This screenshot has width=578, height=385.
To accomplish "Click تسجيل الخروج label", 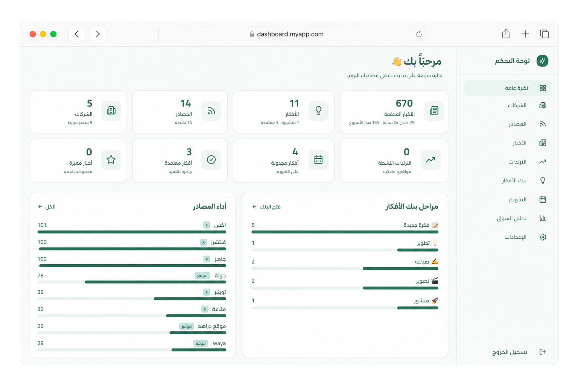I will [x=510, y=352].
